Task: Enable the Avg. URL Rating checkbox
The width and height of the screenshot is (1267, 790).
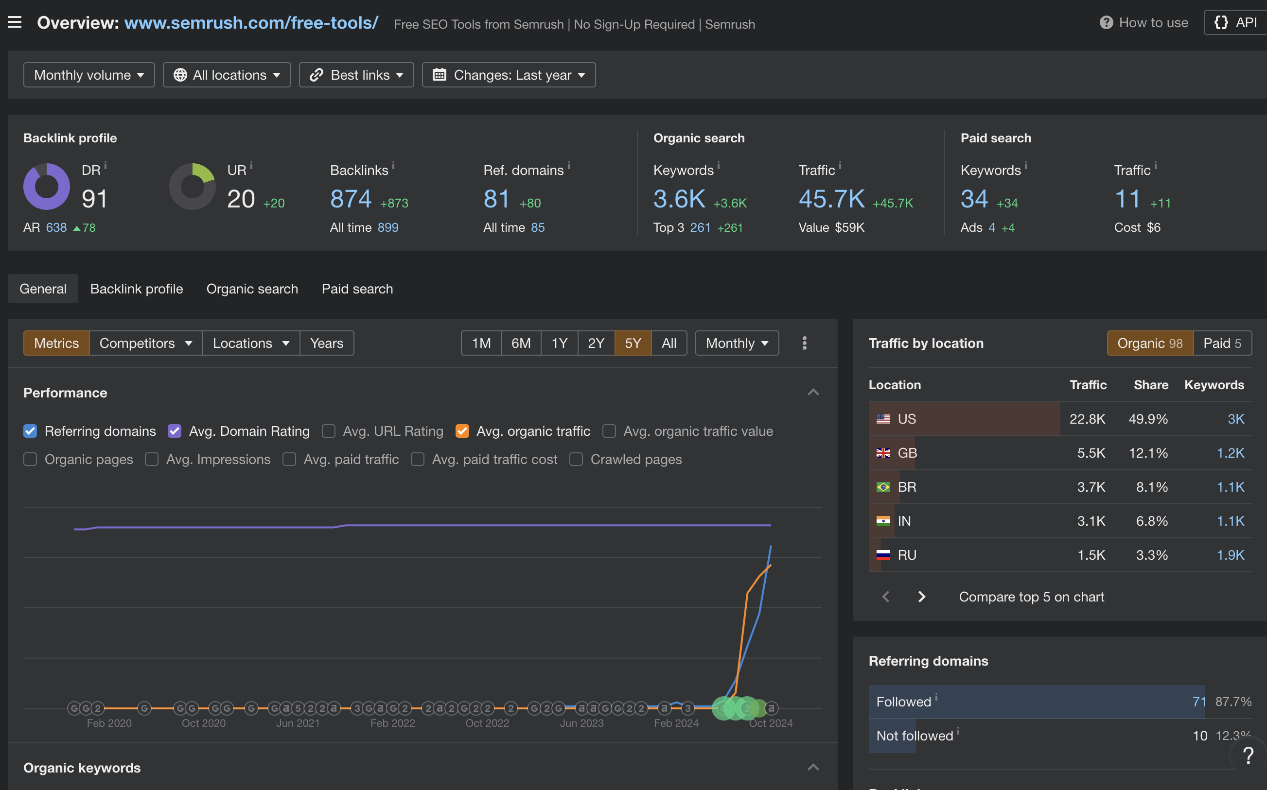Action: click(328, 431)
